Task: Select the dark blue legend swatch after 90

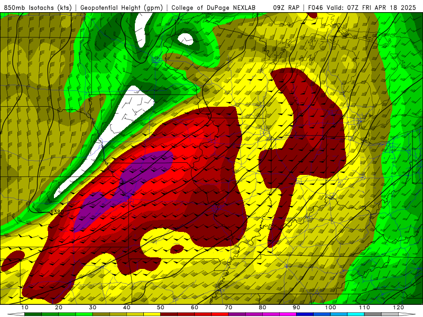Action: [x=305, y=314]
